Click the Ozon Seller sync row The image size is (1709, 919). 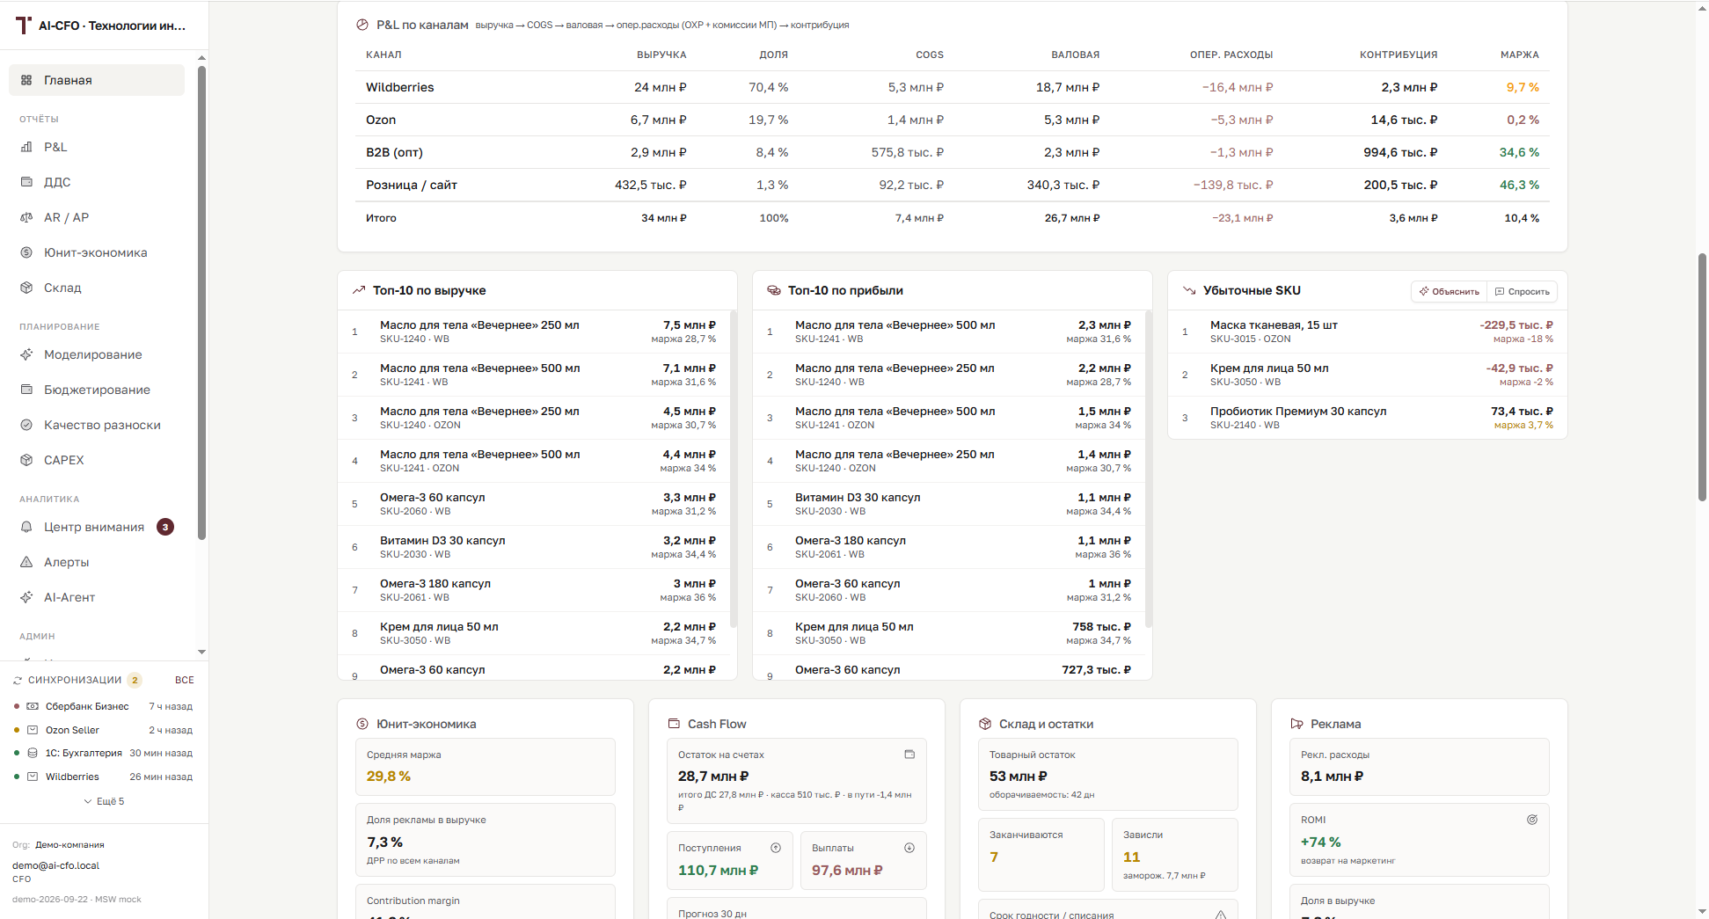[x=104, y=730]
